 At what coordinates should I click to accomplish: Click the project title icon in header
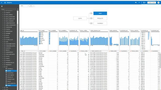5,2
